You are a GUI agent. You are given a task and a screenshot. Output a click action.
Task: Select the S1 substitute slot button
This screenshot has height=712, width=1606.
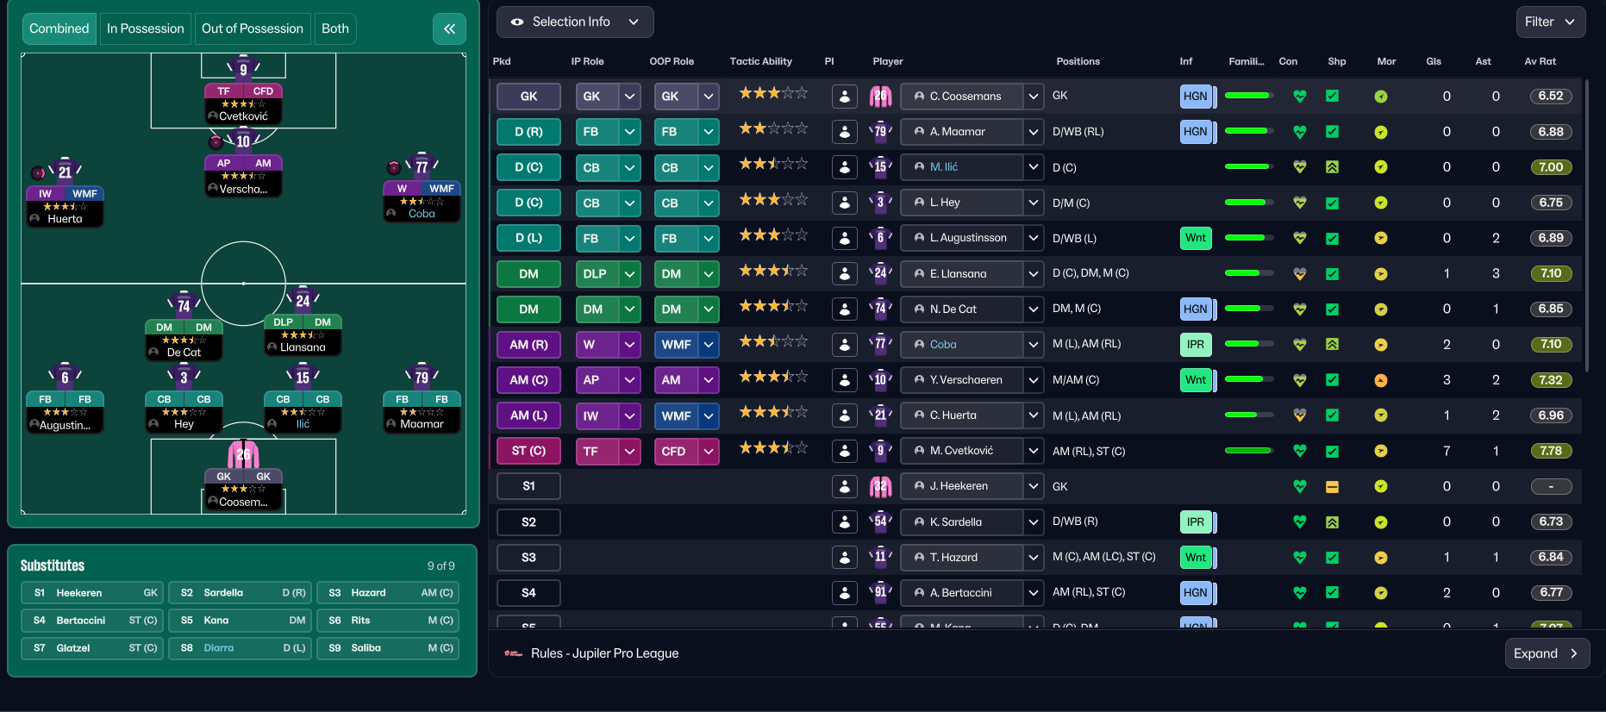click(x=528, y=486)
